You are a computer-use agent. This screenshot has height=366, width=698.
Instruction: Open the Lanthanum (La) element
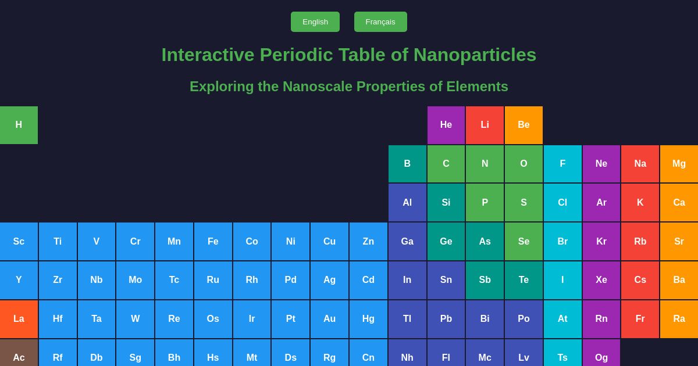click(19, 319)
